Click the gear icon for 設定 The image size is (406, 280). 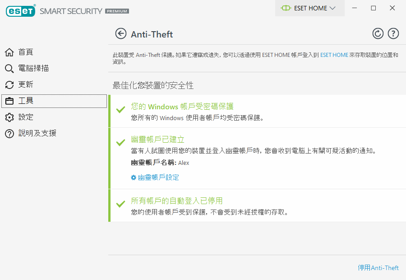coord(9,117)
